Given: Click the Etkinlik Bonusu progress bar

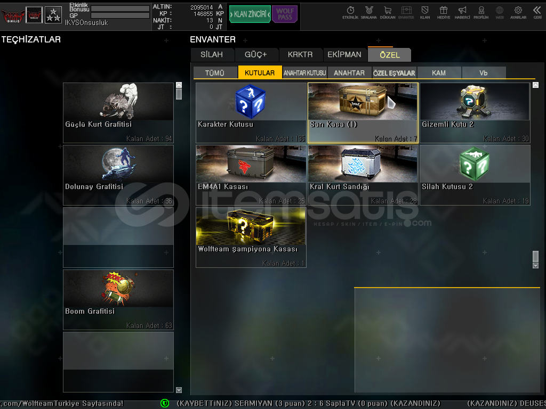Looking at the screenshot, I should tap(120, 9).
